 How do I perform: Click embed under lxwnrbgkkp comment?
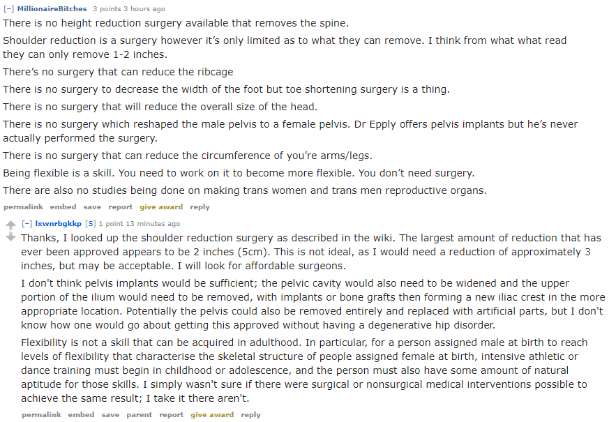[82, 415]
